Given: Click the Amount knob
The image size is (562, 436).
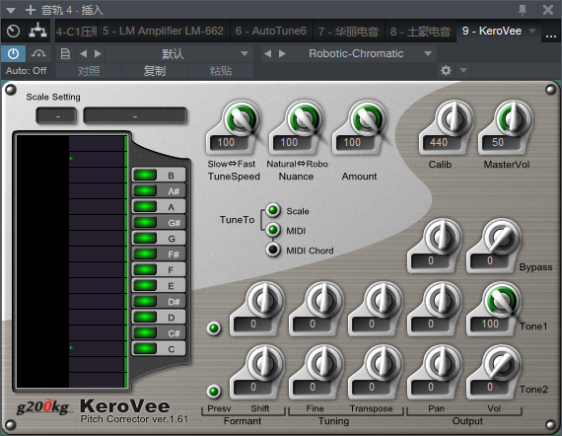Looking at the screenshot, I should point(367,118).
